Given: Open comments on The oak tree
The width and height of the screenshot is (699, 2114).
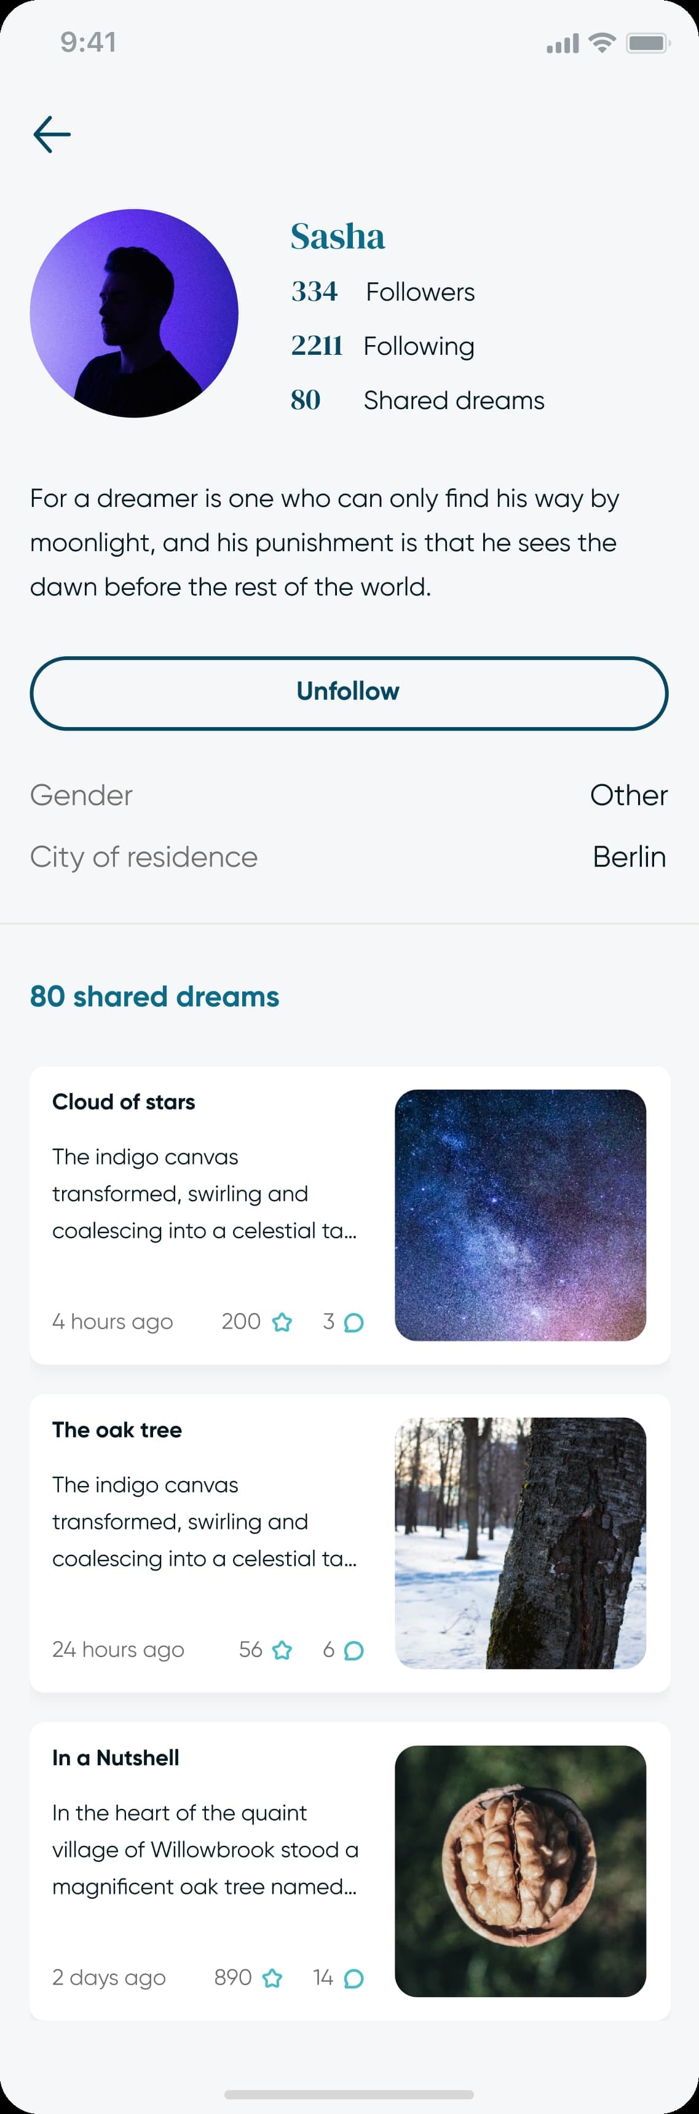Looking at the screenshot, I should [353, 1650].
